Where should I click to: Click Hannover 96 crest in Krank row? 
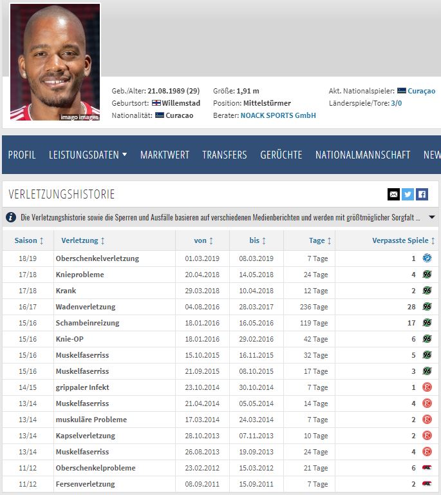(427, 291)
